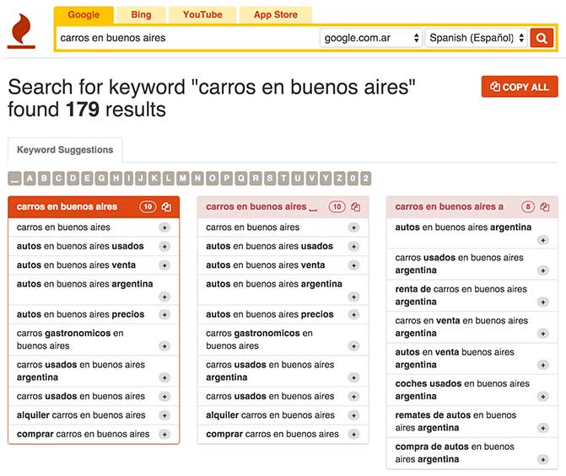Add 'carros usados en buenos aires' in first column
The image size is (566, 476).
point(164,397)
